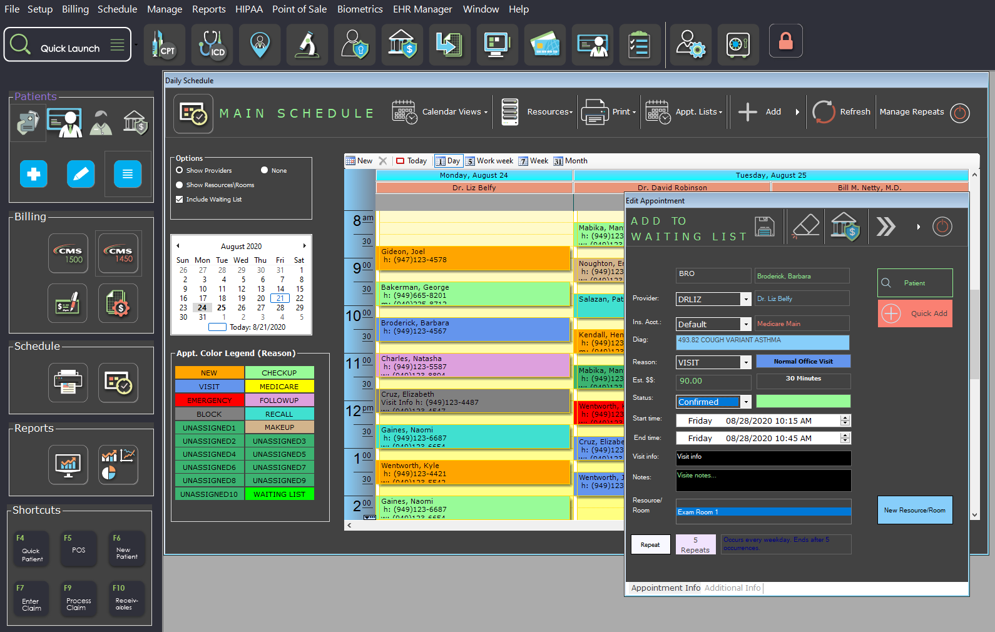
Task: Expand the Quick Launch dropdown arrow
Action: (136, 45)
